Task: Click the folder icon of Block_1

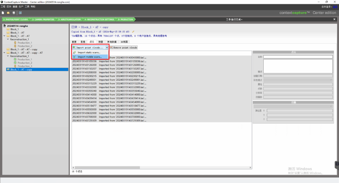Action: (x=8, y=29)
